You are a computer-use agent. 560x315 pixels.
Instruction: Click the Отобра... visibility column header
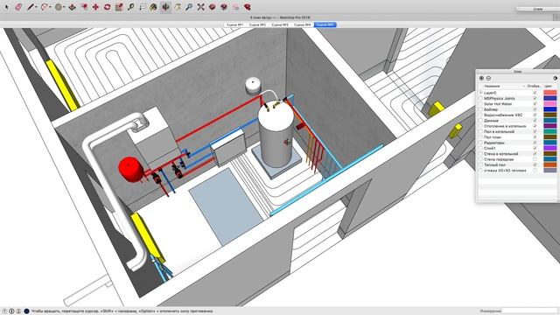535,86
